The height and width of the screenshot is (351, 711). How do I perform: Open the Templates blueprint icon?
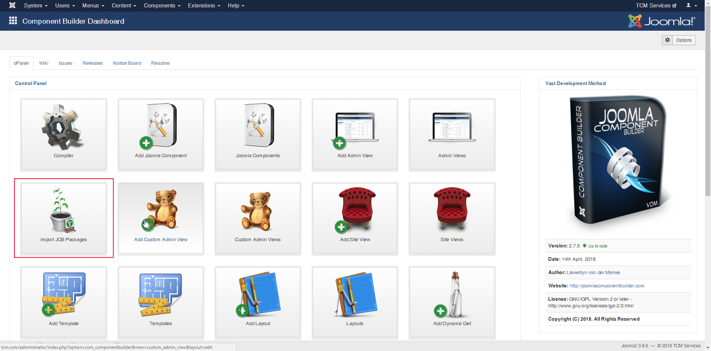pos(160,295)
